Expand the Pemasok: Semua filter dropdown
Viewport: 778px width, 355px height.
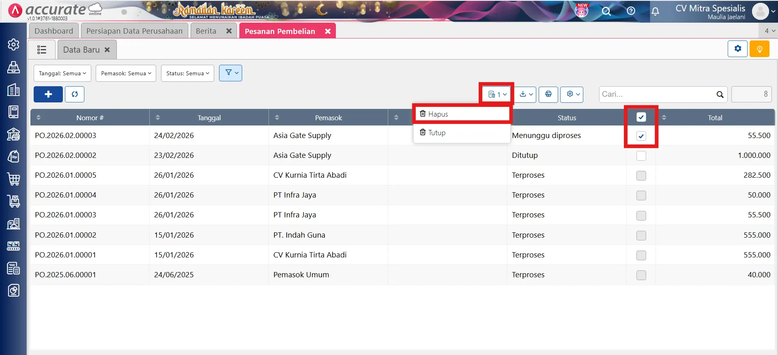point(126,73)
